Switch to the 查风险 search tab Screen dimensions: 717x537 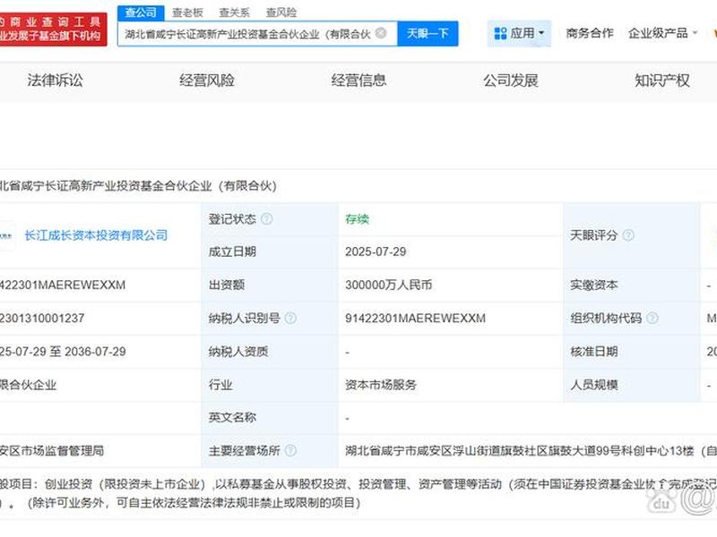pos(281,13)
